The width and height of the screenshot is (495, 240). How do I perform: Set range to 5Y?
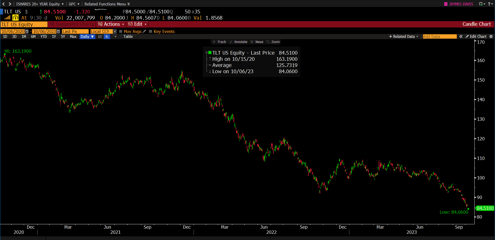pyautogui.click(x=63, y=37)
